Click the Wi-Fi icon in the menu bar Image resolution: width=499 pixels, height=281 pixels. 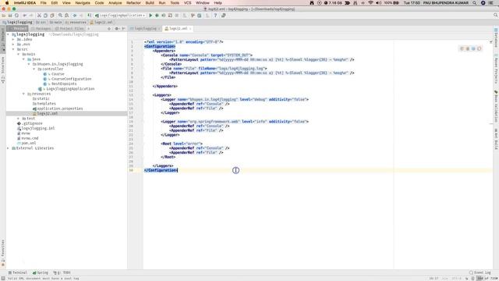pos(370,3)
